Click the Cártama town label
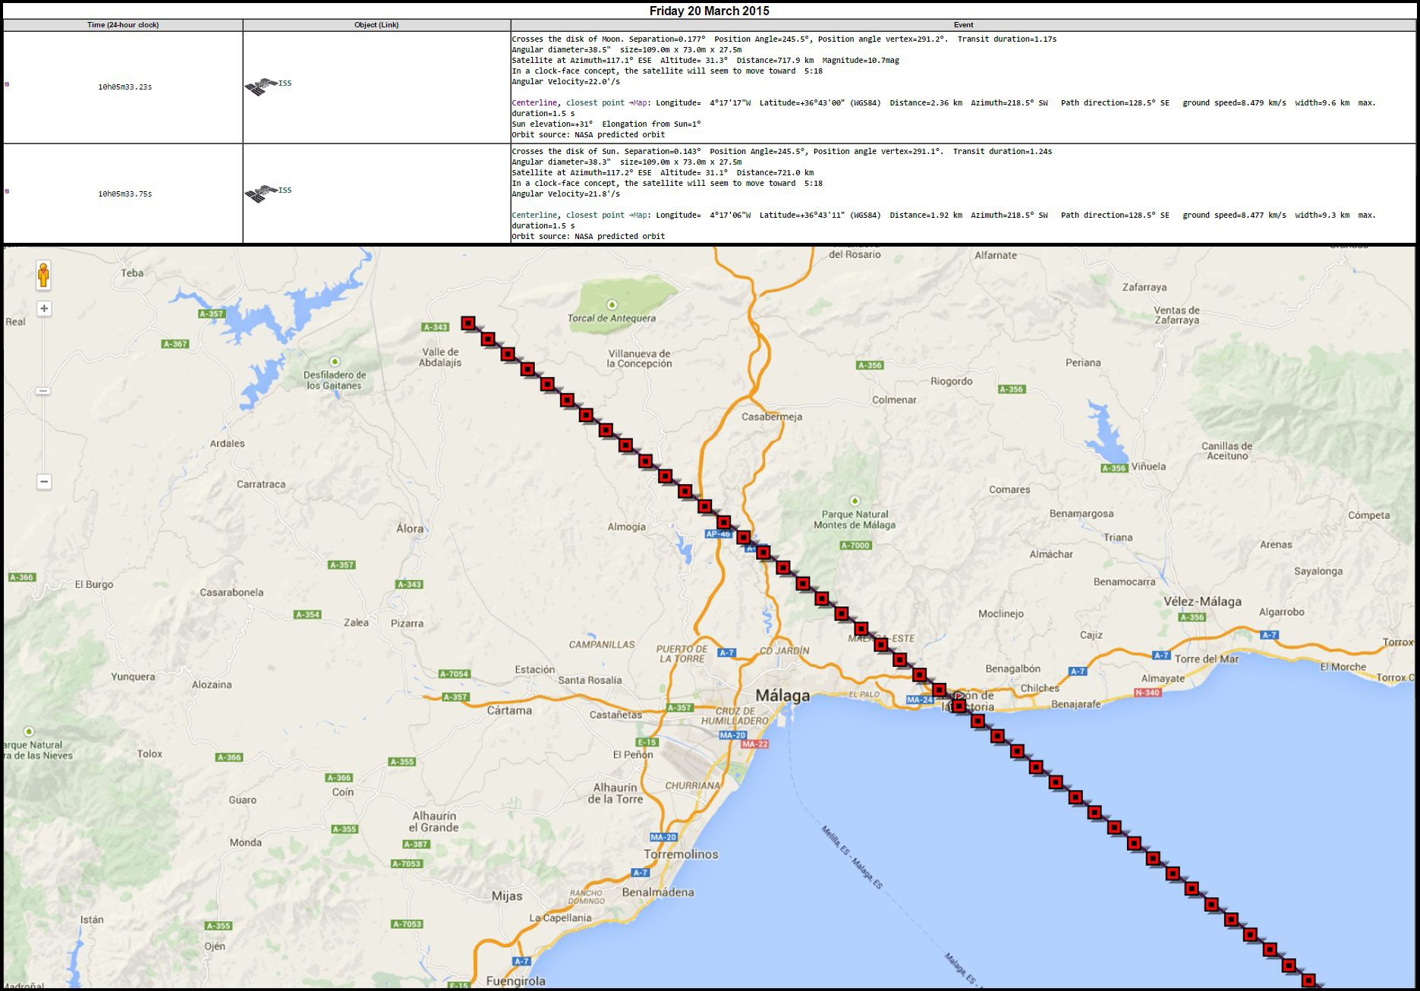The height and width of the screenshot is (991, 1420). (x=509, y=711)
